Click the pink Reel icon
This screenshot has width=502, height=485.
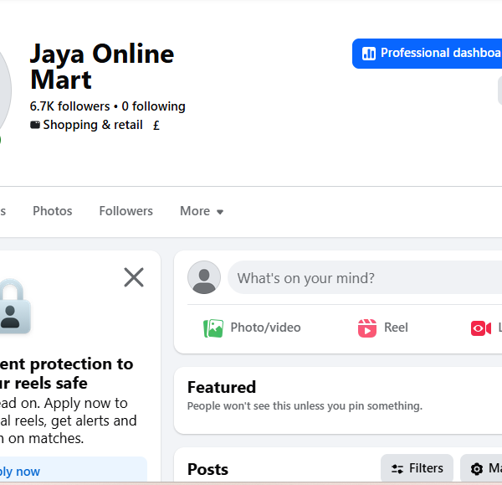[x=367, y=328]
